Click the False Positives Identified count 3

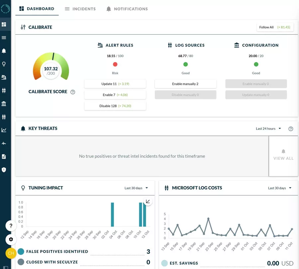[148, 252]
